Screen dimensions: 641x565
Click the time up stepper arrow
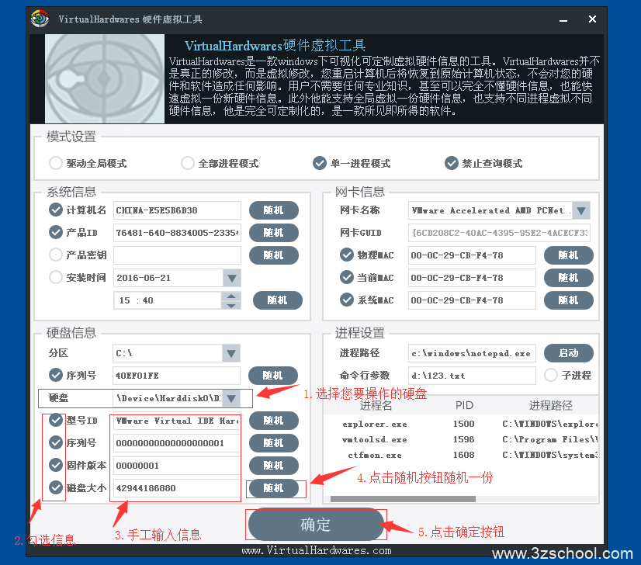coord(230,296)
